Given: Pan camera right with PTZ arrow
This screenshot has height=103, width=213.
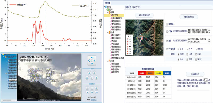Looking at the screenshot, I should (x=95, y=61).
